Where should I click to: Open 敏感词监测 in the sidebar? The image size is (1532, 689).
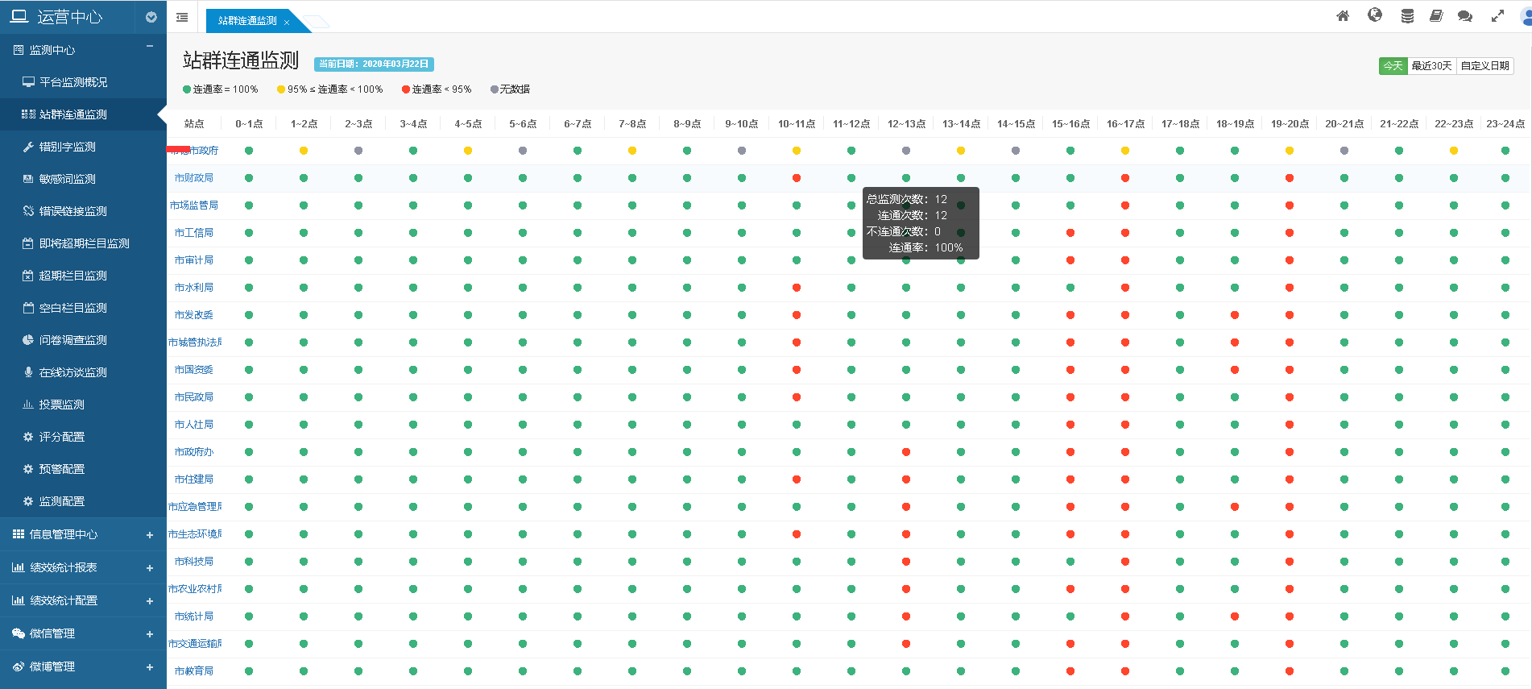(68, 179)
